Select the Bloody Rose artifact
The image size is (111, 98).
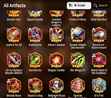[x=14, y=86]
